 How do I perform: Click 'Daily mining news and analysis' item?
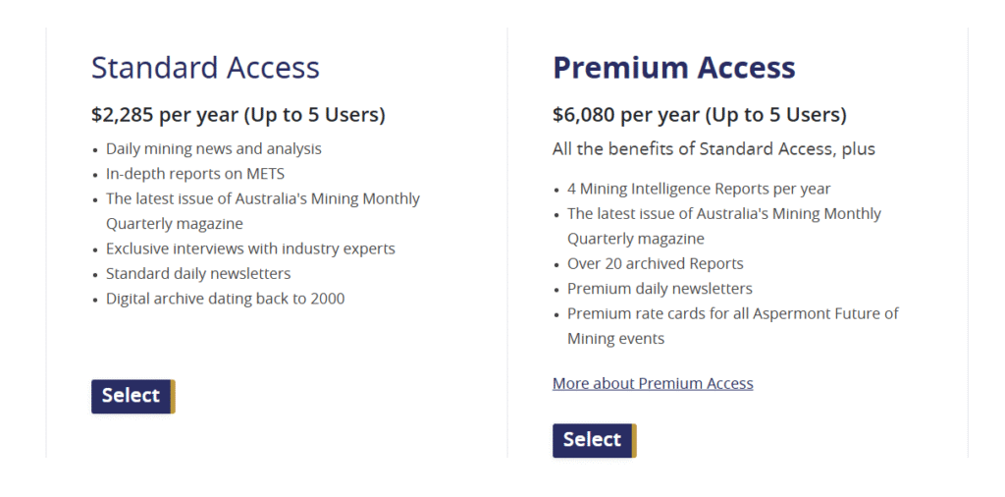click(x=214, y=149)
